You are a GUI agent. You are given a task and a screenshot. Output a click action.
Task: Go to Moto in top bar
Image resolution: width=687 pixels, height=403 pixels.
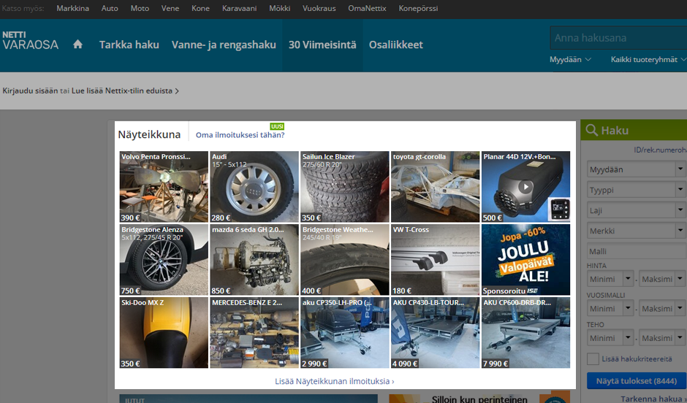click(x=140, y=8)
